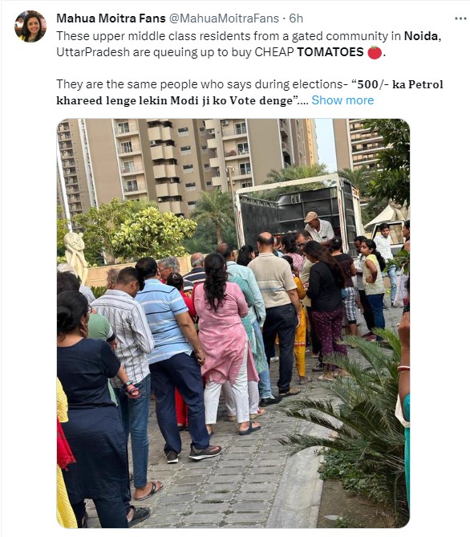The image size is (470, 537).
Task: Expand tweet with Show more link
Action: pos(342,100)
